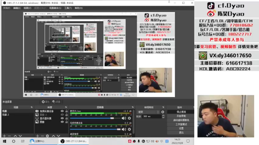The image size is (259, 145).
Task: Open the 编辑(E) menu
Action: coord(17,8)
